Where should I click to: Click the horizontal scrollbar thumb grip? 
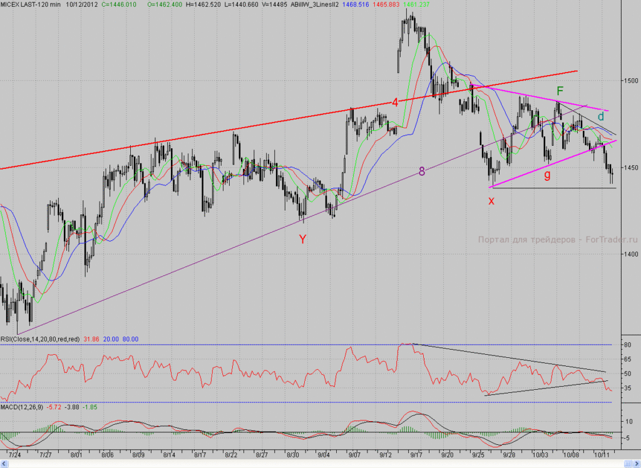(x=627, y=464)
